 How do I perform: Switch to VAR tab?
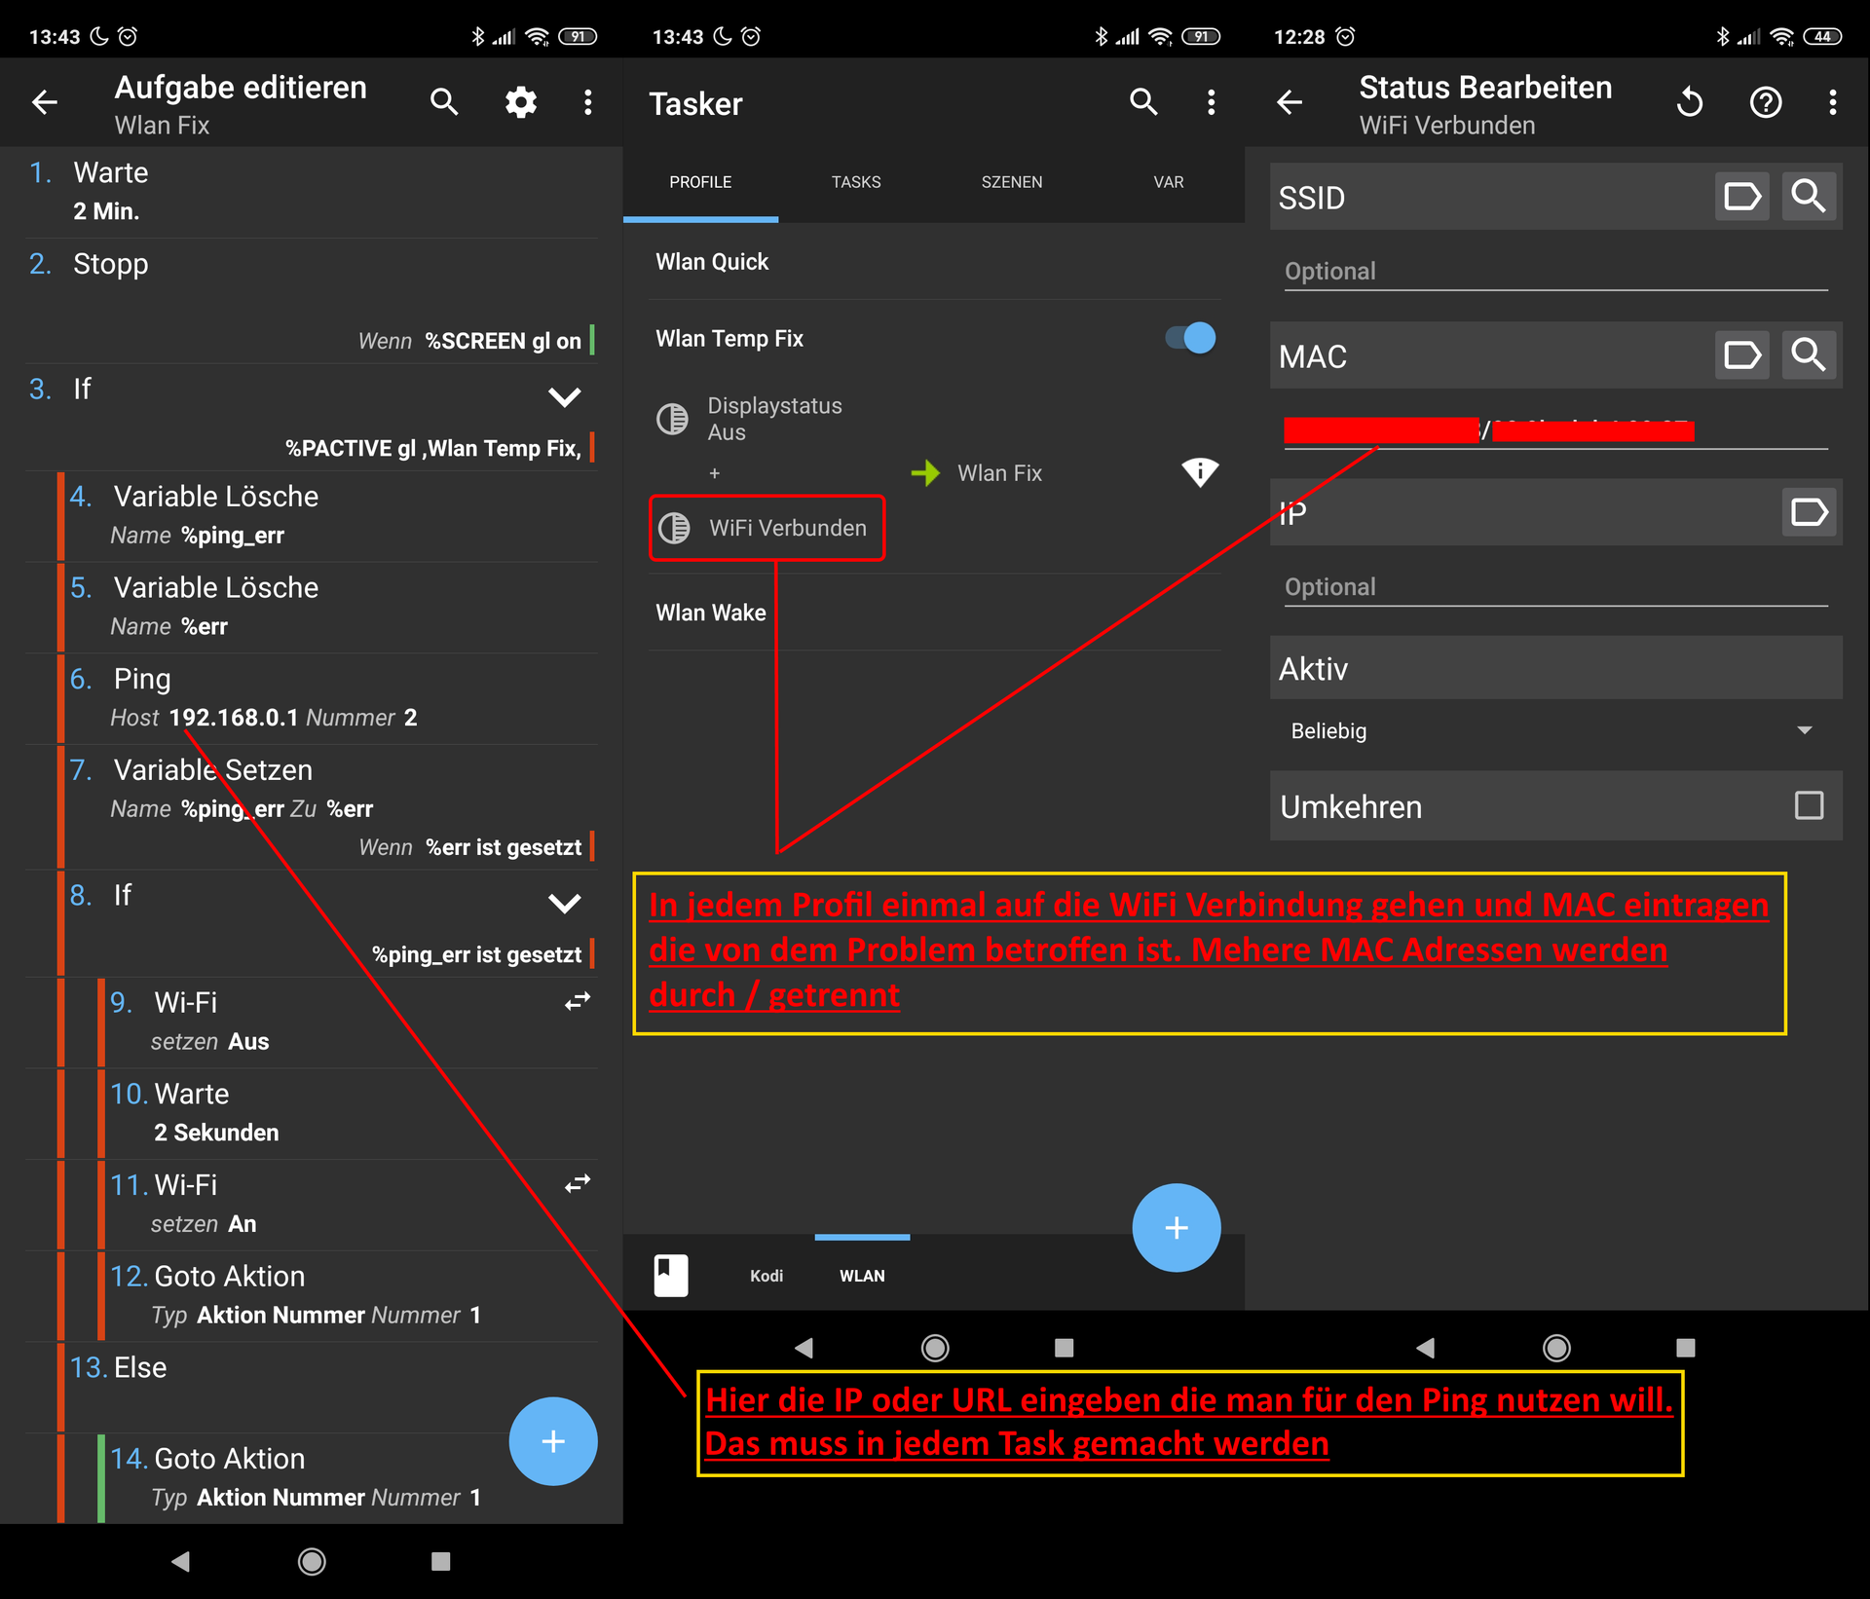1168,182
